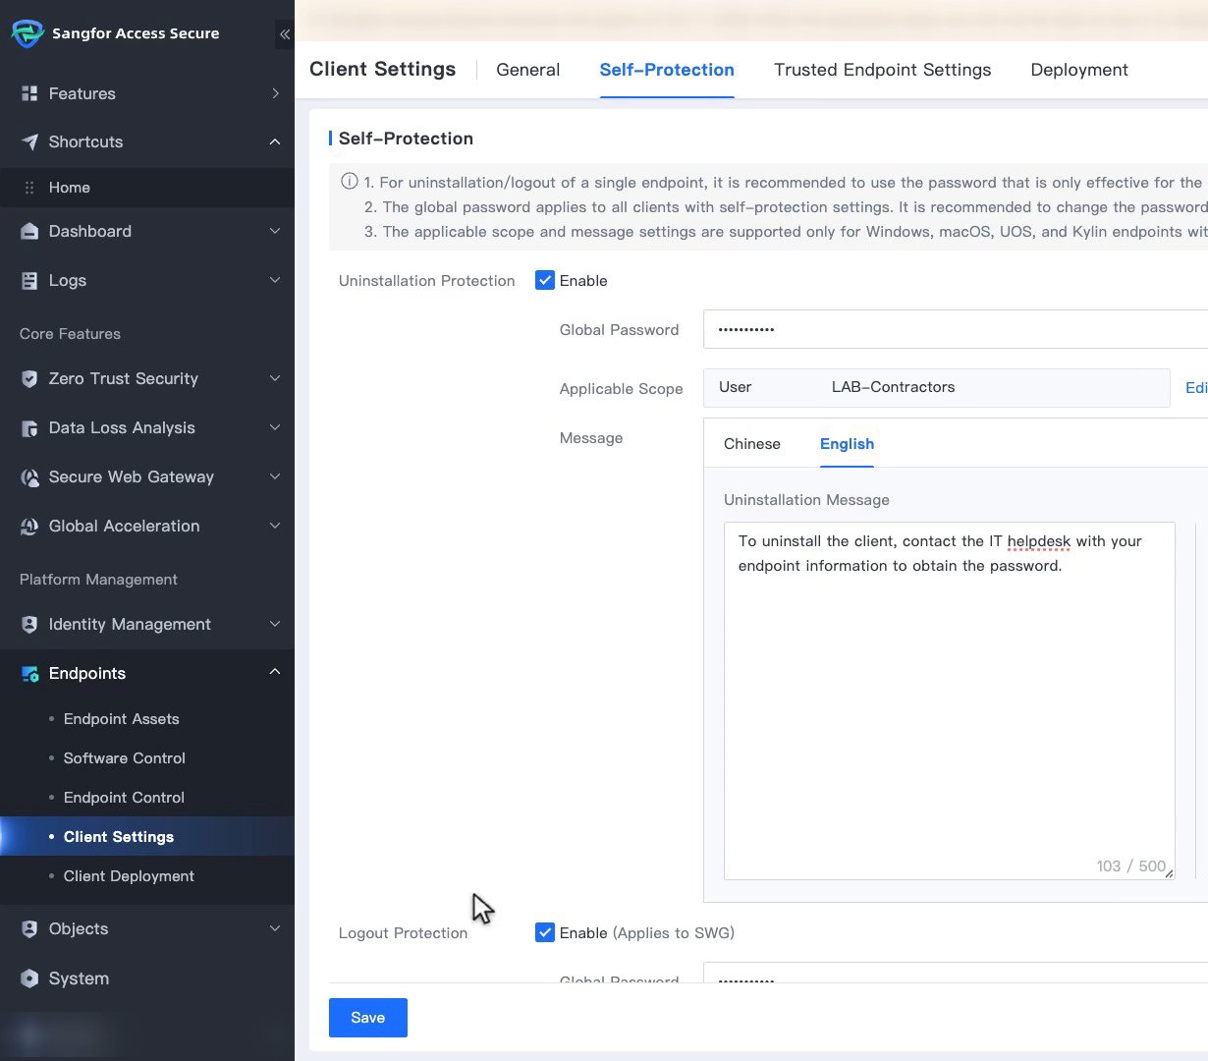The height and width of the screenshot is (1061, 1208).
Task: Click the Zero Trust Security shield icon
Action: pos(29,378)
